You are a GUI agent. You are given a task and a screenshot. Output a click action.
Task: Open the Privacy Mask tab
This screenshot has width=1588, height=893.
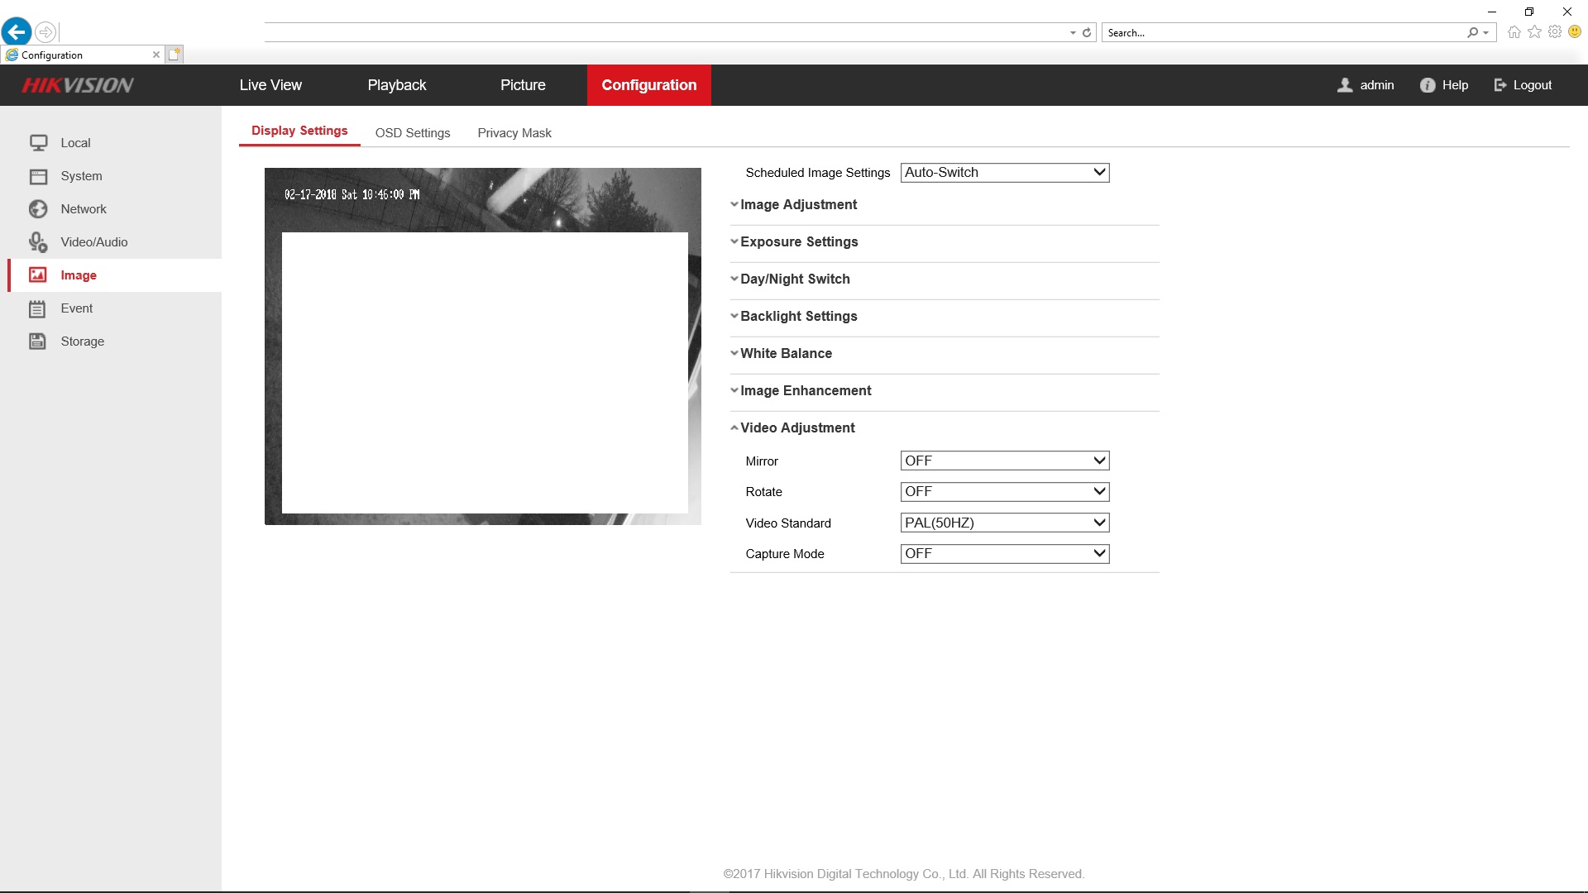click(514, 133)
